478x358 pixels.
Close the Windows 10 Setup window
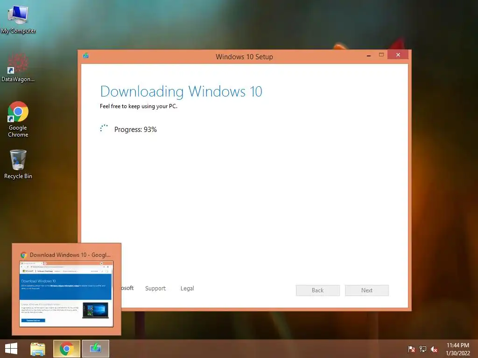pos(398,55)
